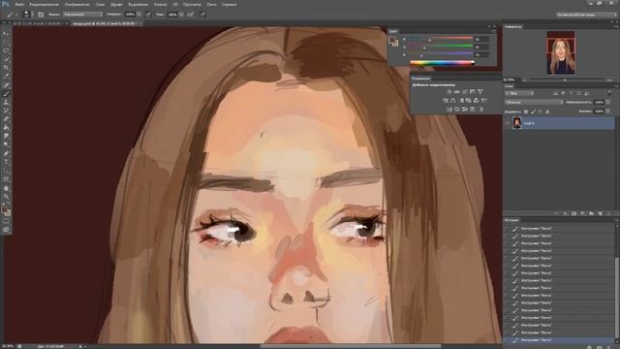Change the screen mode at toolbox bottom
620x349 pixels.
[6, 230]
